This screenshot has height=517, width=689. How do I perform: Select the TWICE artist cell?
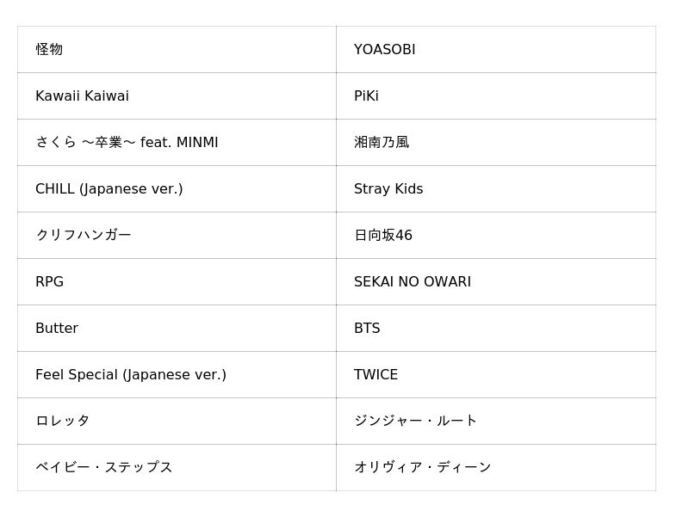(x=376, y=375)
